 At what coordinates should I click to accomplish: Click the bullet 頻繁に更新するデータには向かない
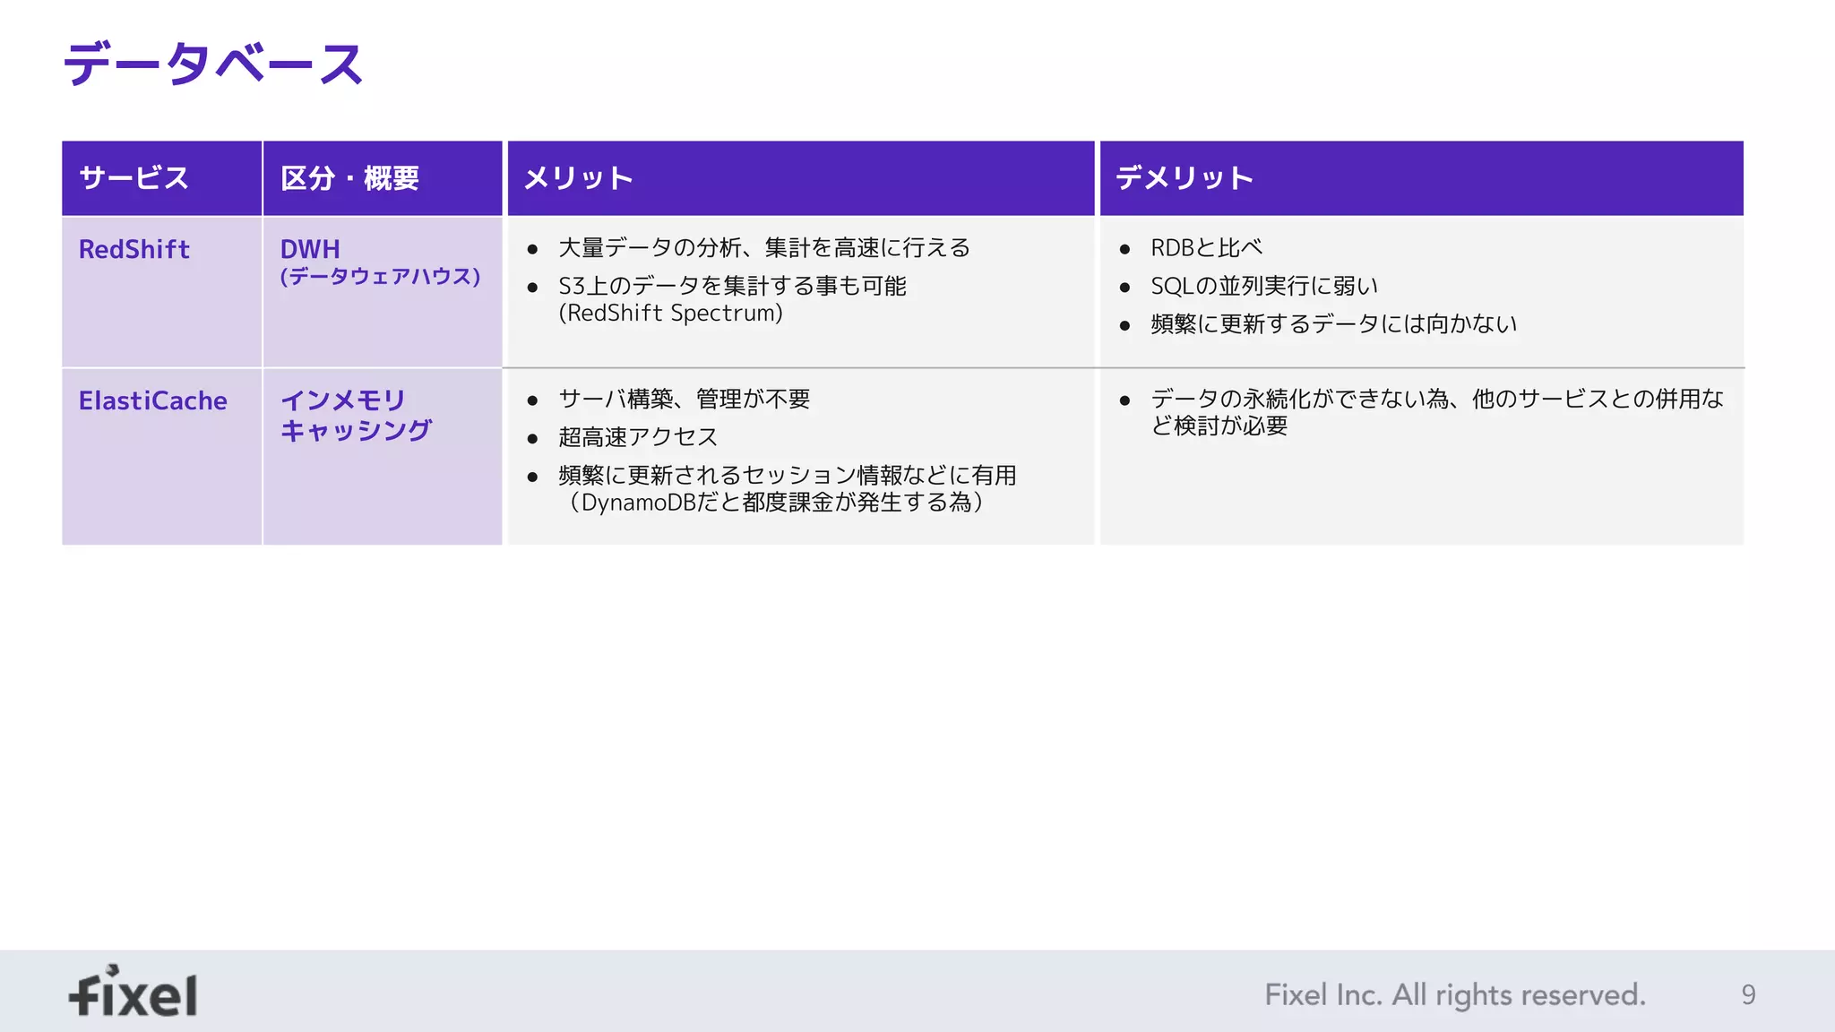(1333, 323)
